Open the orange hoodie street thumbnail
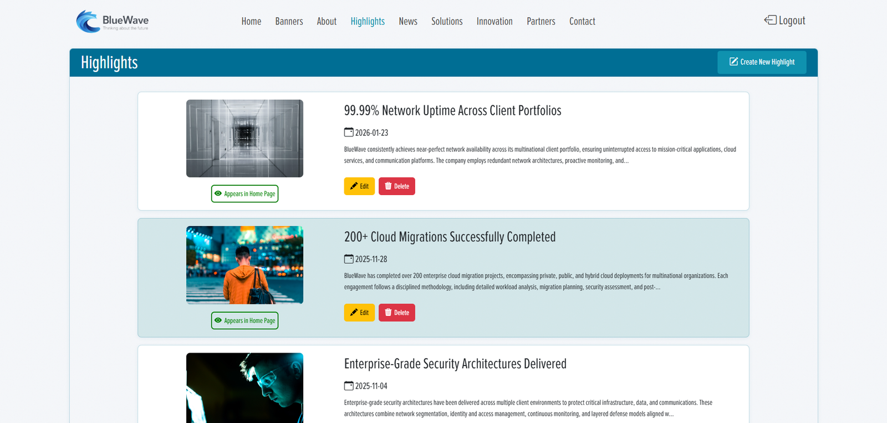The height and width of the screenshot is (423, 887). pyautogui.click(x=244, y=265)
